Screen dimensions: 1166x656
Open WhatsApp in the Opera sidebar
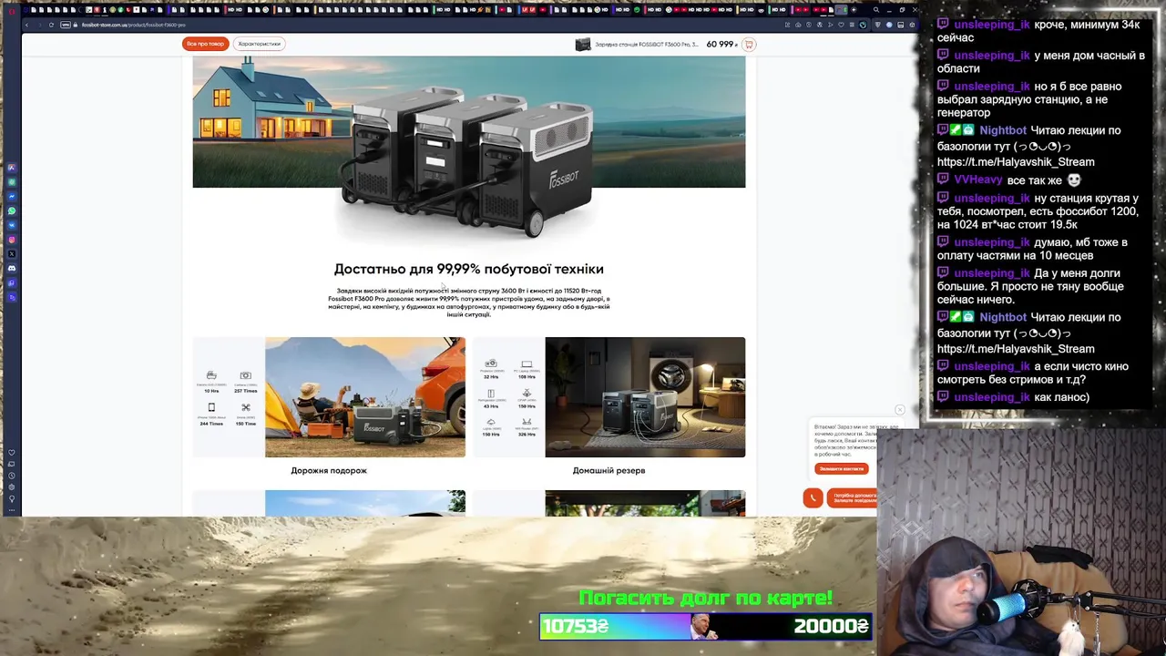point(12,210)
